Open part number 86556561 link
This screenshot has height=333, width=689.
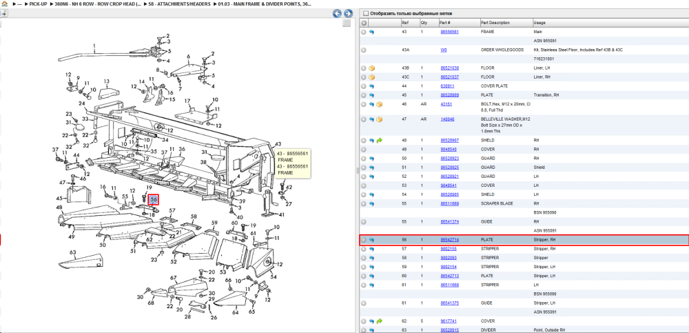click(x=449, y=32)
